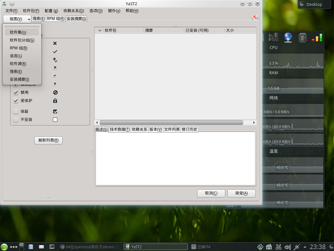The height and width of the screenshot is (251, 334).
Task: Switch to the 搜索(E) tab
Action: point(39,19)
